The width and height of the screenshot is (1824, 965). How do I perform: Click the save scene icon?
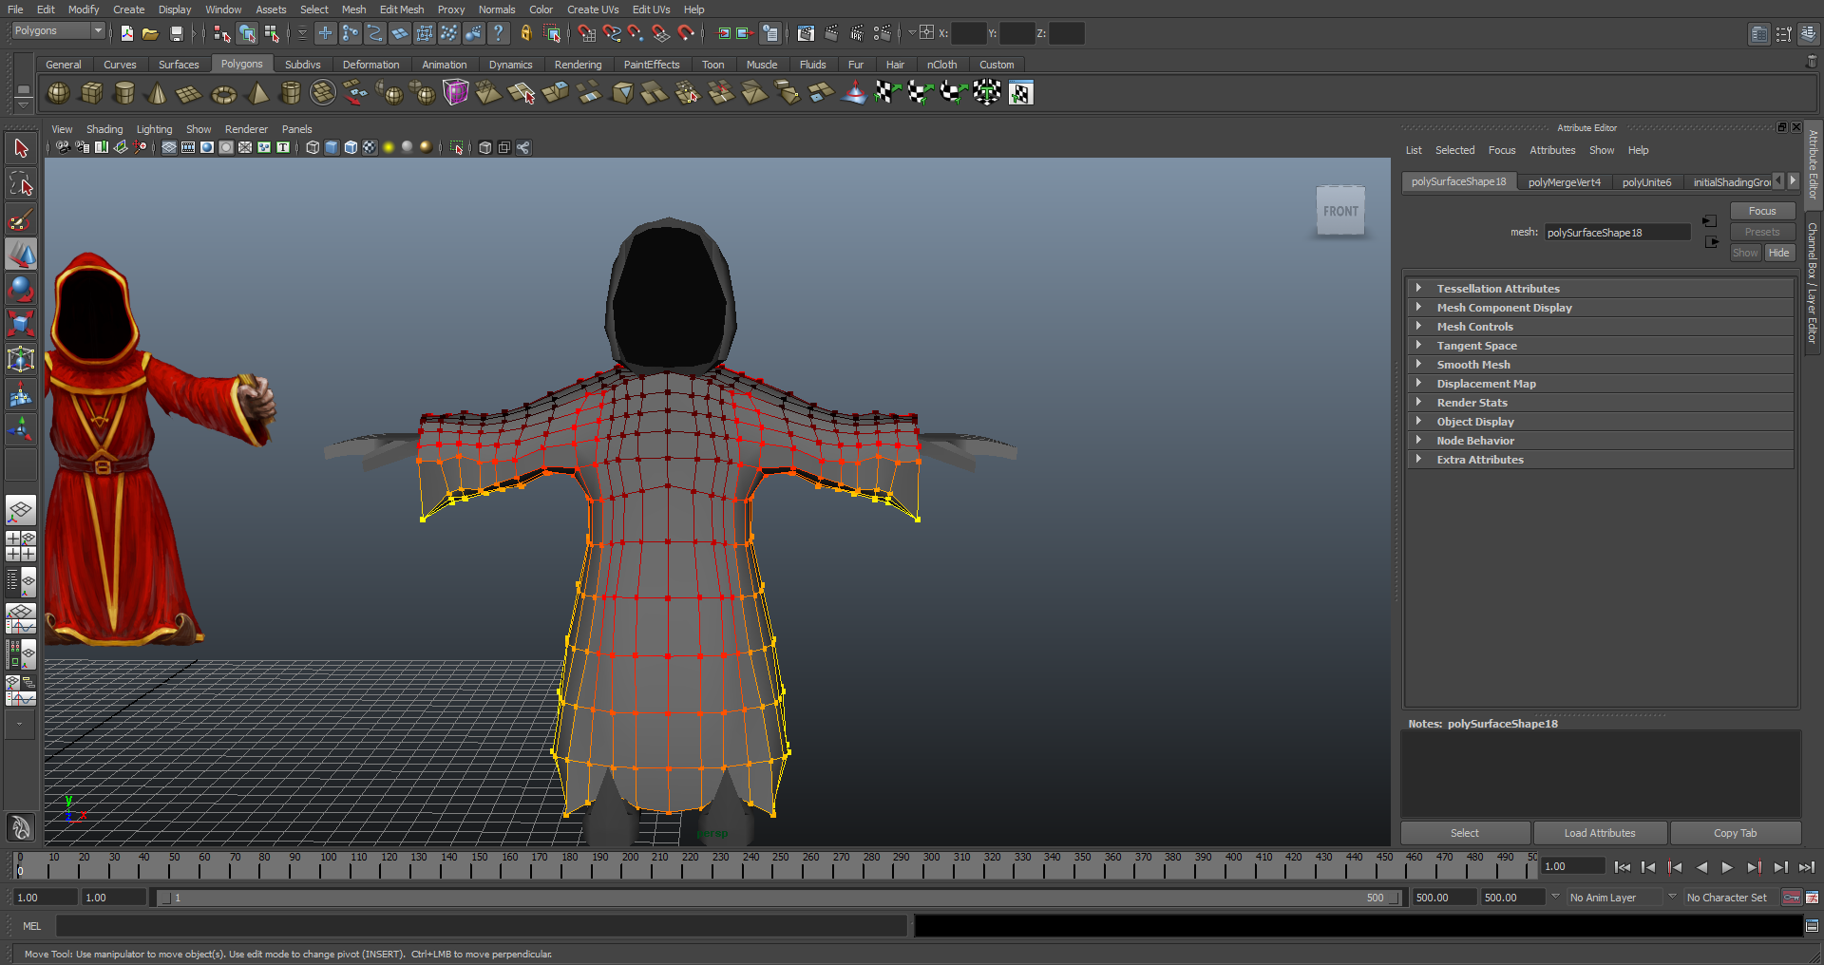pos(177,34)
